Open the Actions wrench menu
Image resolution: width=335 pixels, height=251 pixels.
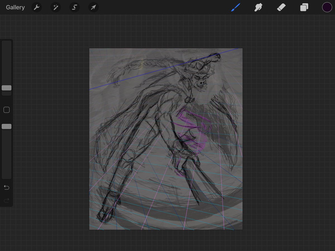pos(37,7)
